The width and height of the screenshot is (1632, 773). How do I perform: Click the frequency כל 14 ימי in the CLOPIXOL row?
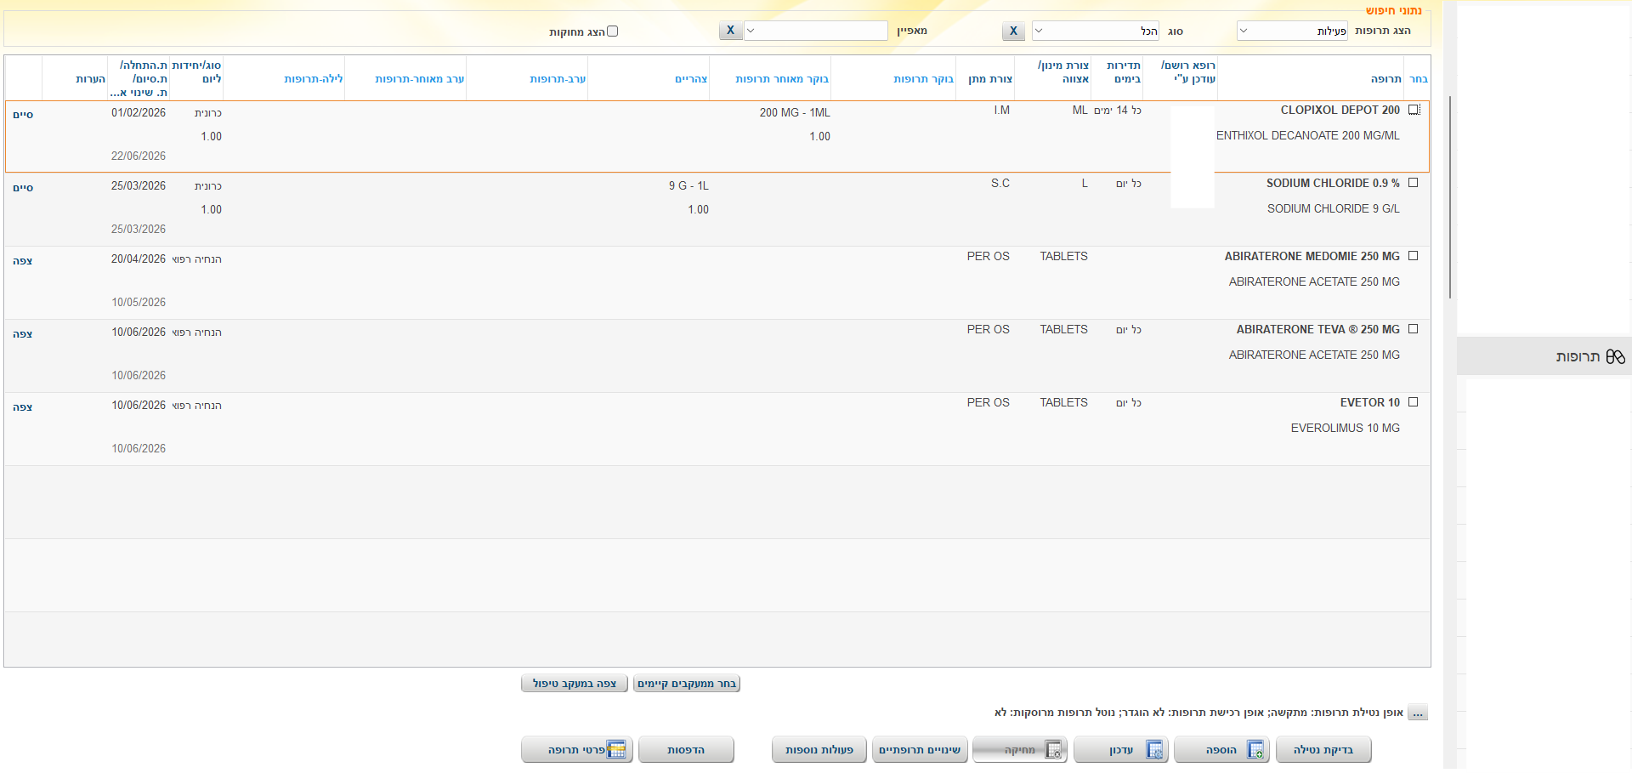[x=1118, y=111]
